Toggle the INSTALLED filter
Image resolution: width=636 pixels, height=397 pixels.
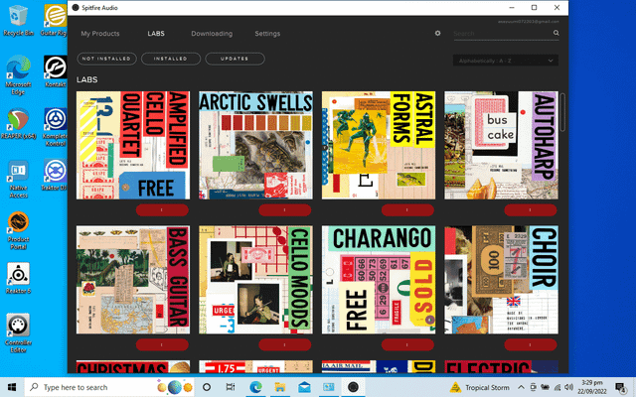coord(170,60)
